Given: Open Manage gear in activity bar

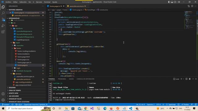Looking at the screenshot, I should tap(3, 100).
